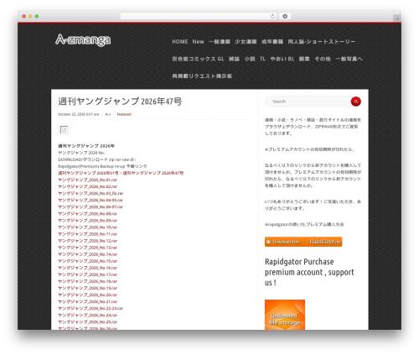
Task: Click the post title 週刊ヤングジャンプ 2026年47号
Action: pos(120,102)
